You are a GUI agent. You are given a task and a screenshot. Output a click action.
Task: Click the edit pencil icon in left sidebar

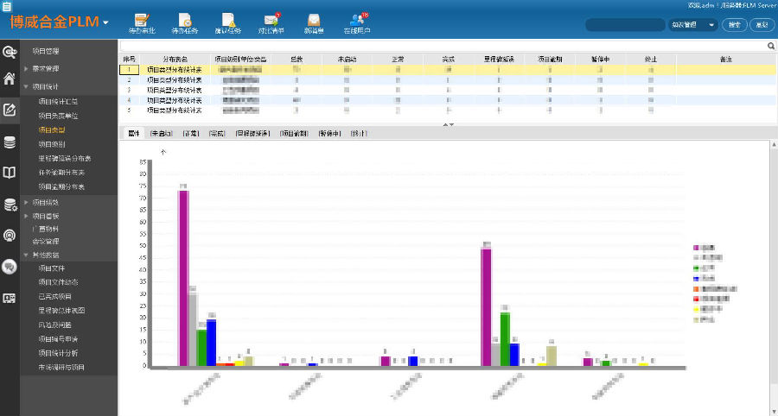coord(10,110)
